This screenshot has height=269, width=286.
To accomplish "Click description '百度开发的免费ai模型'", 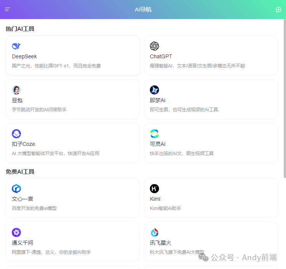I will click(x=34, y=208).
